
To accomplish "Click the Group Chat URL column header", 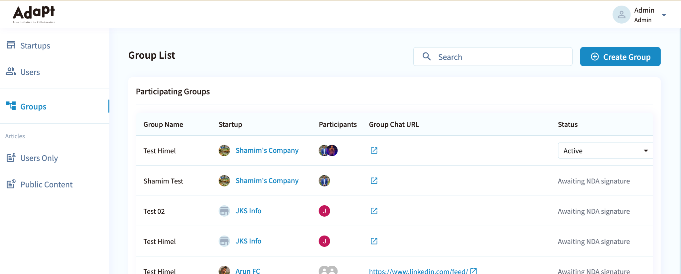I will tap(394, 124).
